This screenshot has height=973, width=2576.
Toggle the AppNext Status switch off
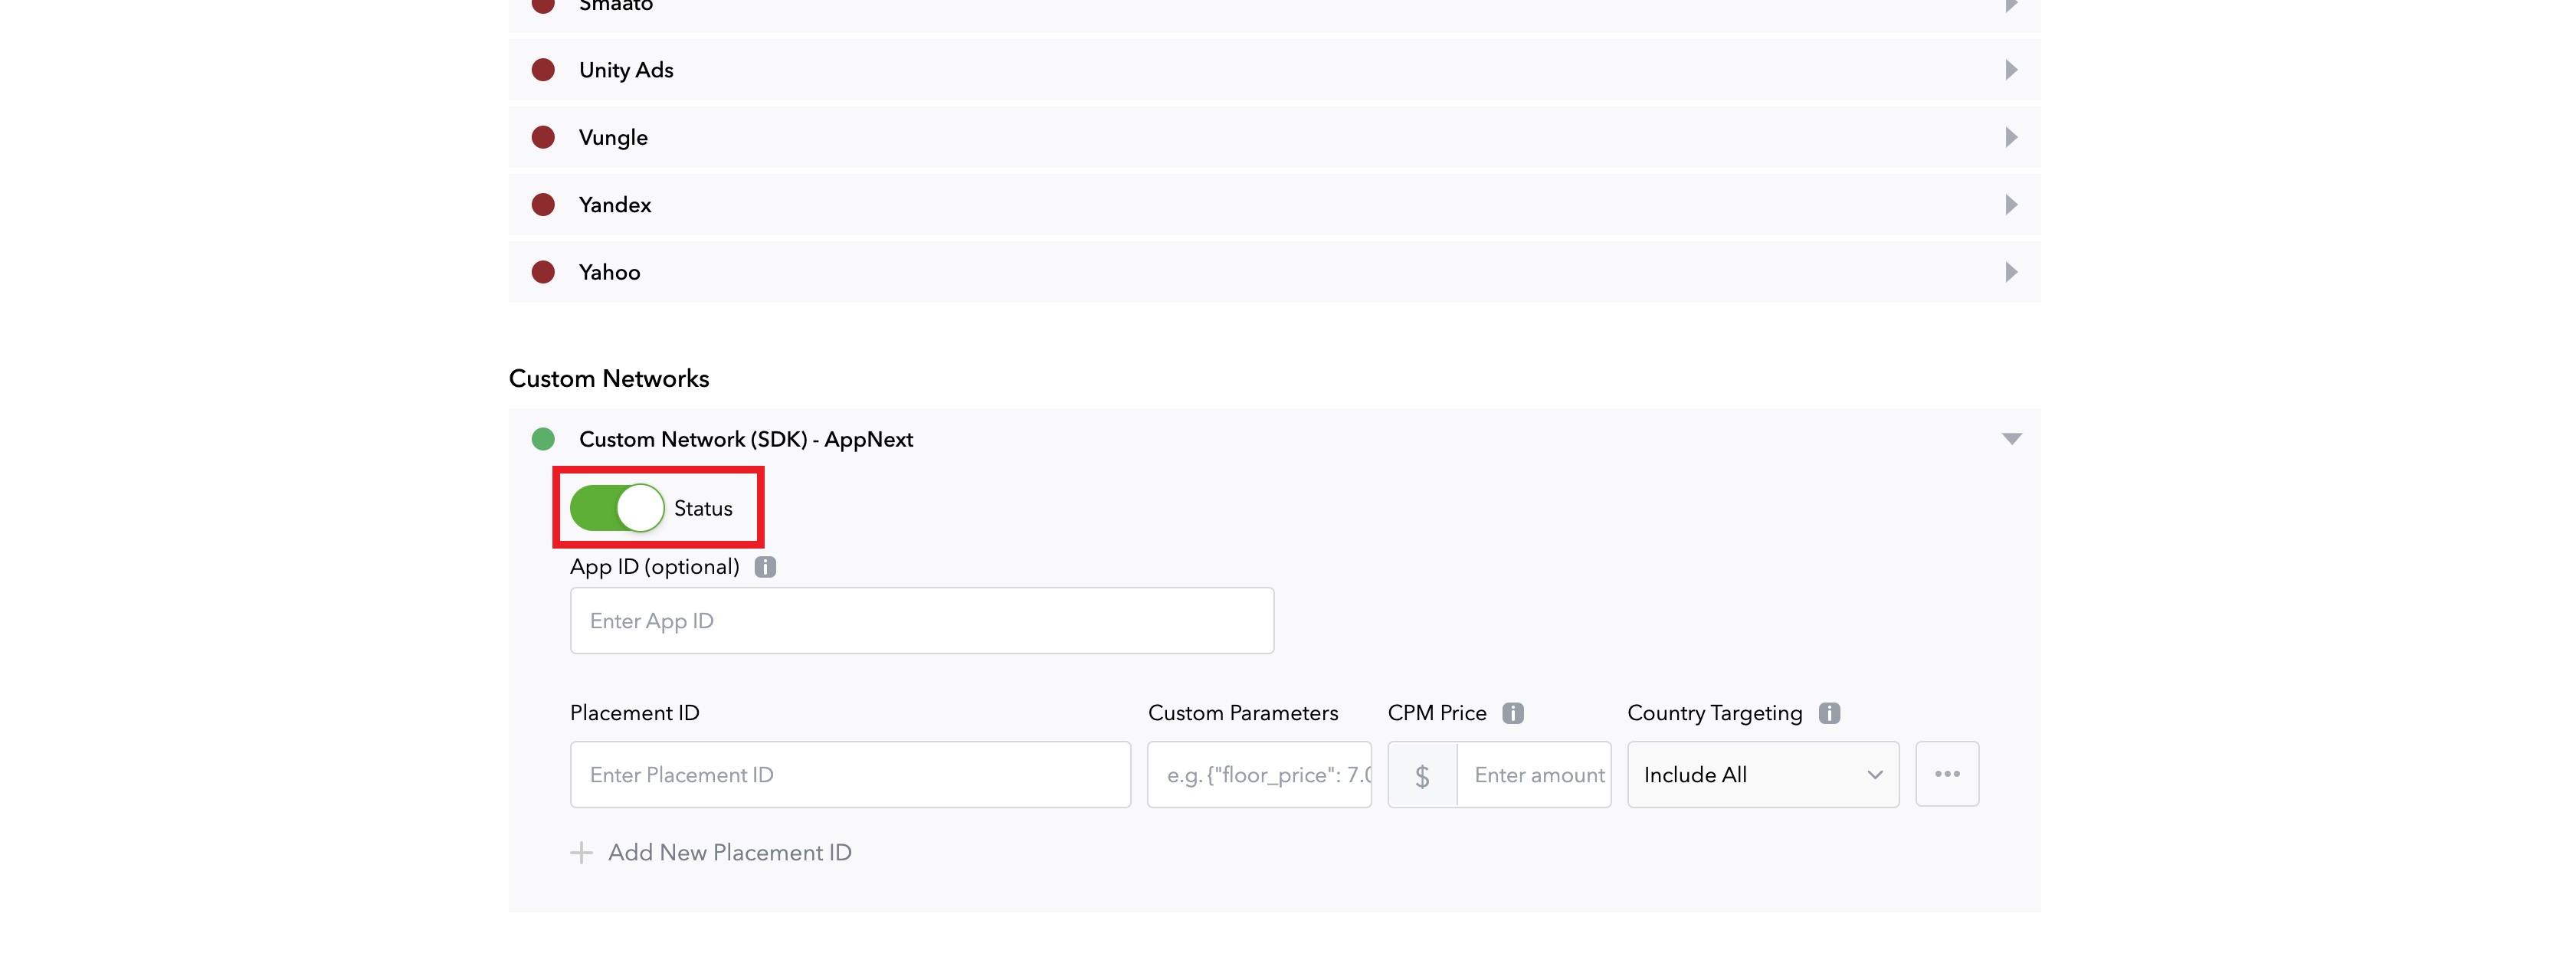click(617, 508)
